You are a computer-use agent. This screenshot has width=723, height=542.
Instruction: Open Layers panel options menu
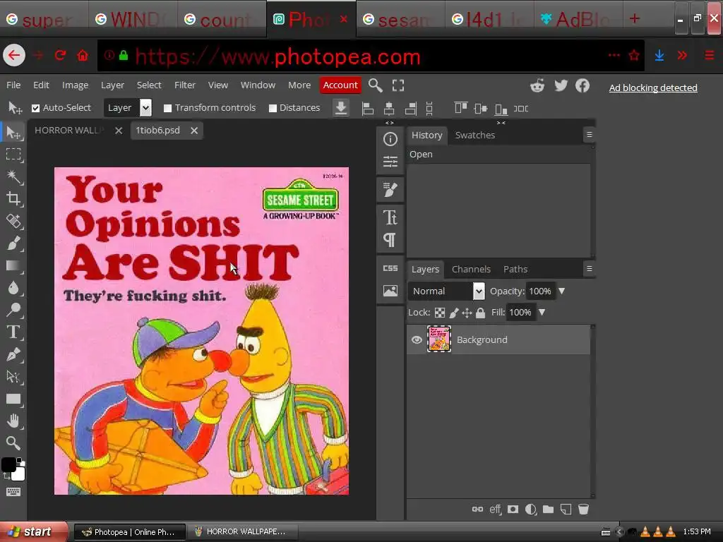589,269
